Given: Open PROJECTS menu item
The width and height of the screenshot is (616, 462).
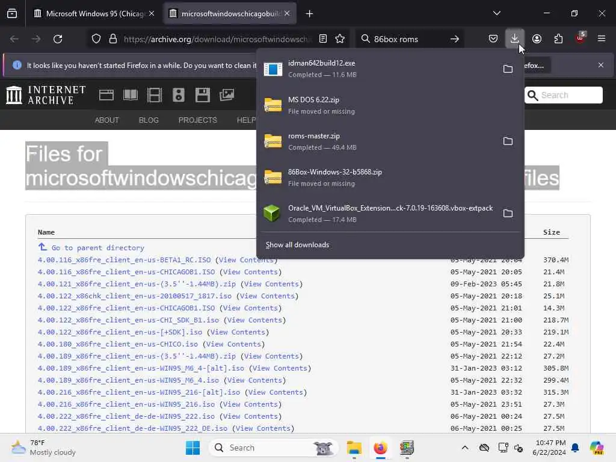Looking at the screenshot, I should (197, 120).
